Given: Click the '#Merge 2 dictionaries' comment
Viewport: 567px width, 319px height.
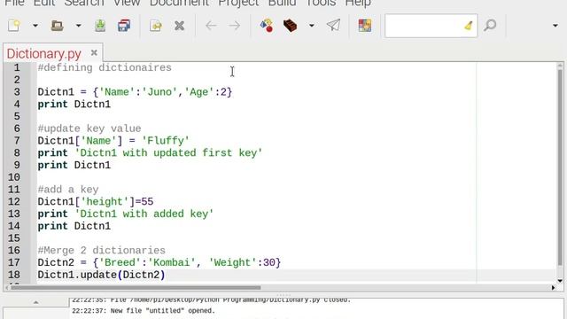Looking at the screenshot, I should pyautogui.click(x=102, y=250).
